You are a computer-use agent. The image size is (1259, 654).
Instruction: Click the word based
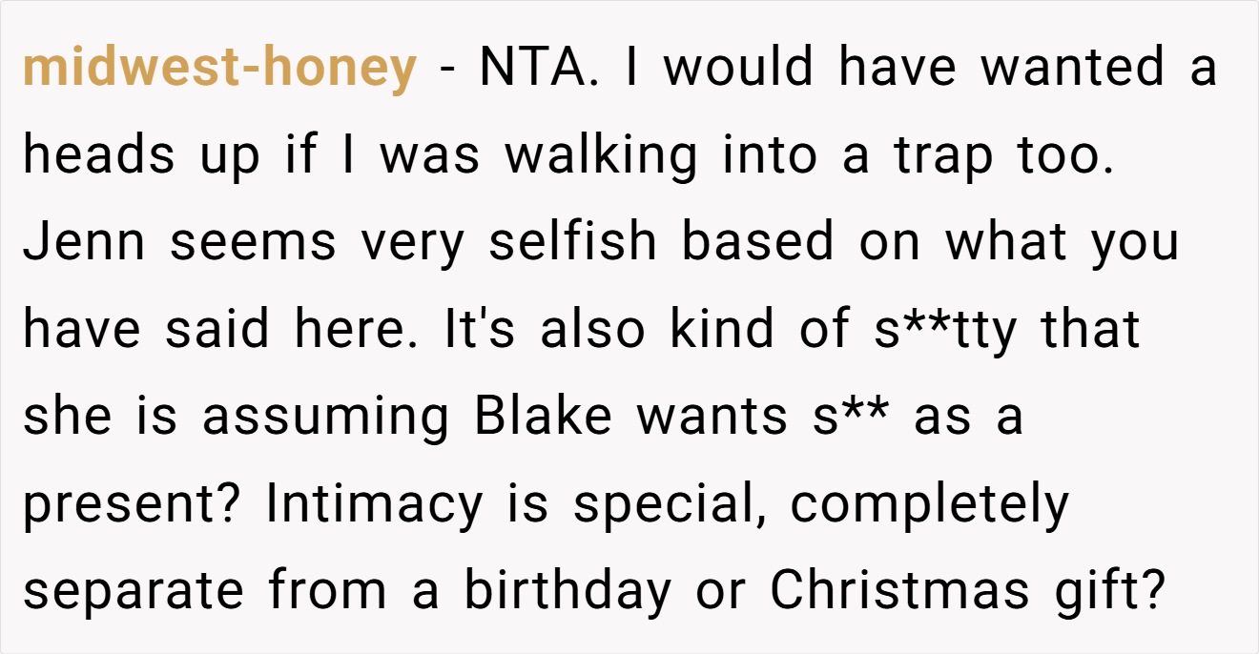pos(758,242)
